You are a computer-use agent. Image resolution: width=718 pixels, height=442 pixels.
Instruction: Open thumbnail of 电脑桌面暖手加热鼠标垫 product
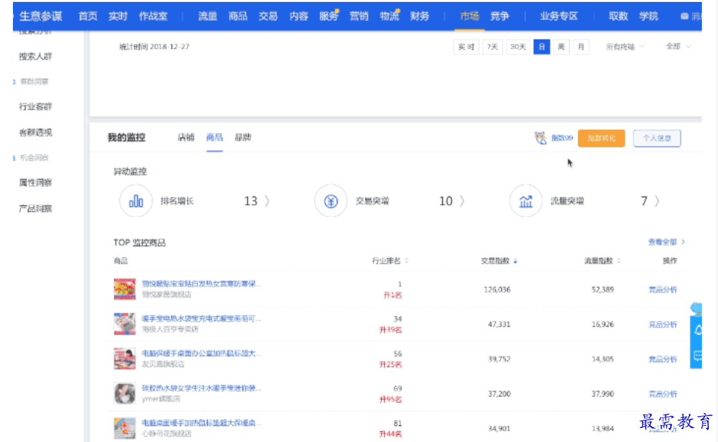[x=125, y=428]
